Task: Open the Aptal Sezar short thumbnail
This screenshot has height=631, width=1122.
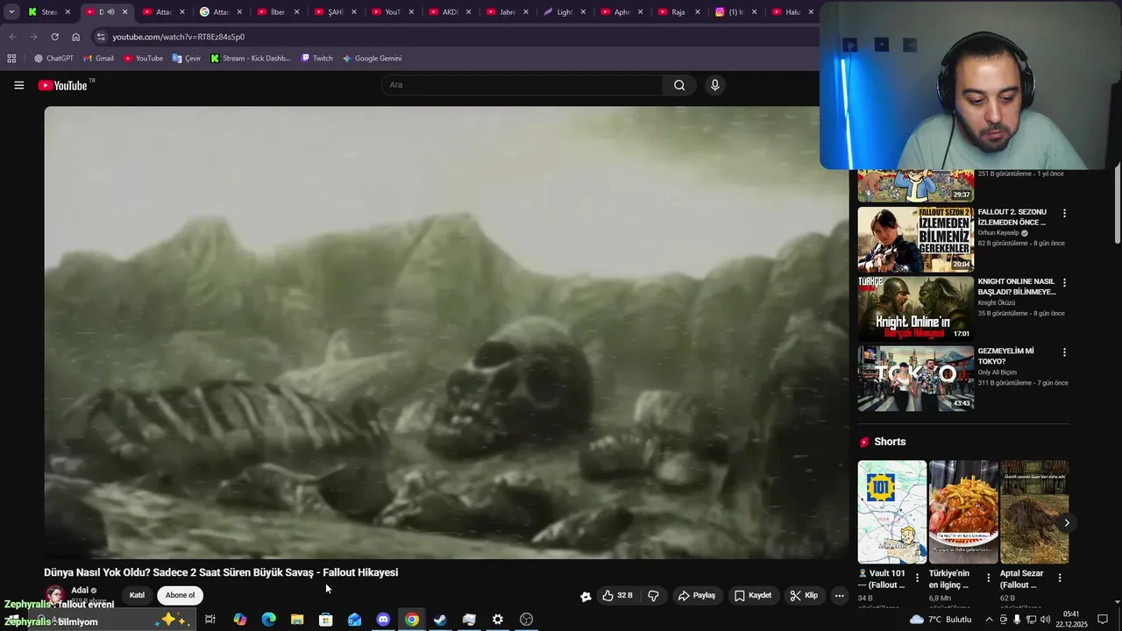Action: click(x=1034, y=512)
